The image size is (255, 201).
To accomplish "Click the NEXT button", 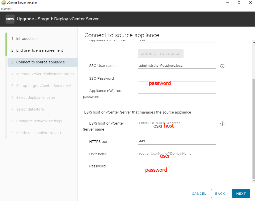I will tap(241, 193).
